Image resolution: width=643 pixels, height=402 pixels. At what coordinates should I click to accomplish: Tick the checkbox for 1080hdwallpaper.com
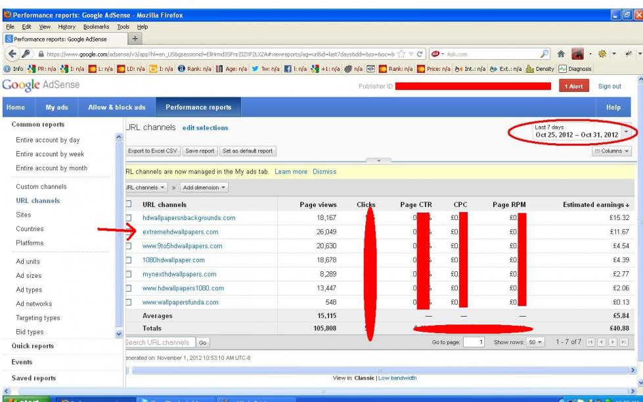pos(128,260)
